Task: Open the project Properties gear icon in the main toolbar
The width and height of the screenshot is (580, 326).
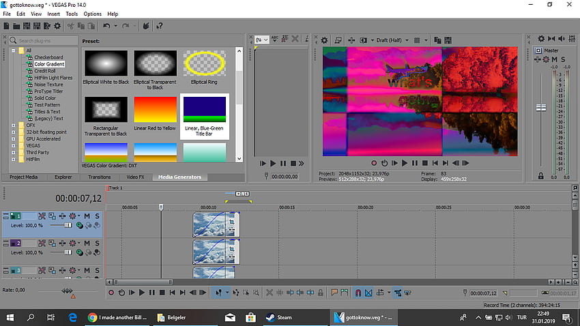Action: click(57, 26)
